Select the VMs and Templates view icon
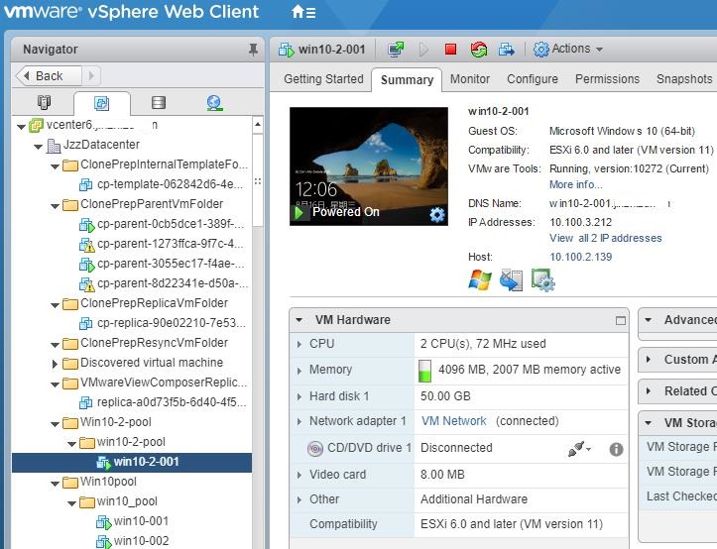717x549 pixels. (x=101, y=103)
